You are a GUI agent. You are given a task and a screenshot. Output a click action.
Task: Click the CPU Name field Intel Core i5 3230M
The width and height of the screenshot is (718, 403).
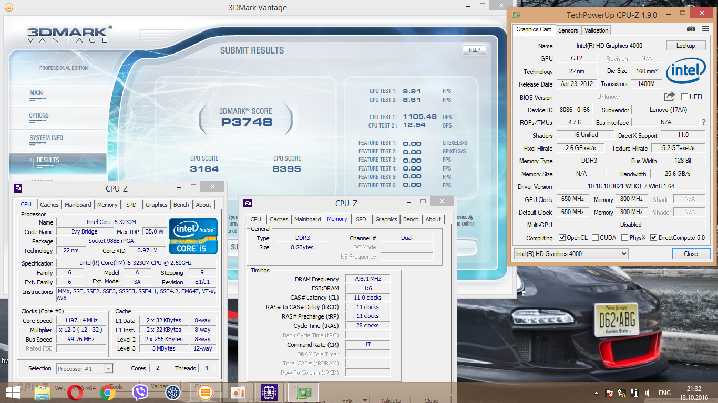pyautogui.click(x=111, y=222)
